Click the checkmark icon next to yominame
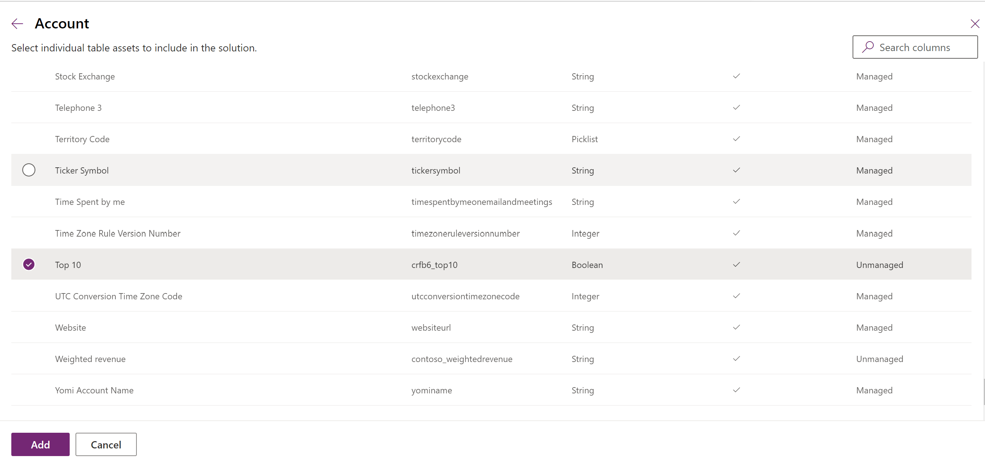This screenshot has width=985, height=463. click(x=737, y=390)
